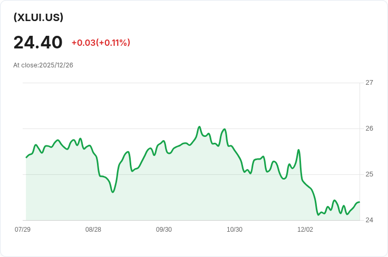This screenshot has height=257, width=388.
Task: Click the +0.03(+0.11%) change label
Action: [x=101, y=43]
